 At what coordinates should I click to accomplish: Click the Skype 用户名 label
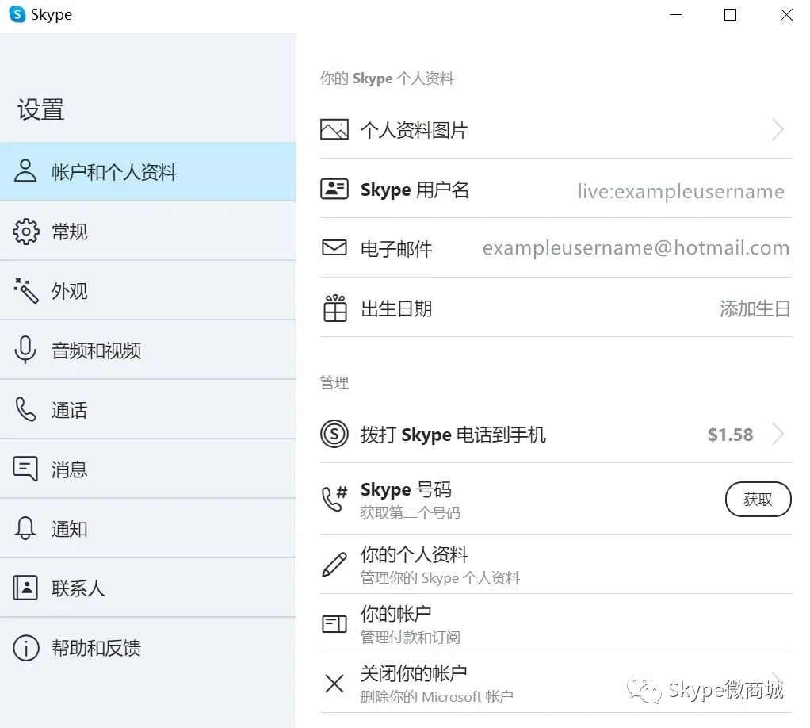[415, 190]
